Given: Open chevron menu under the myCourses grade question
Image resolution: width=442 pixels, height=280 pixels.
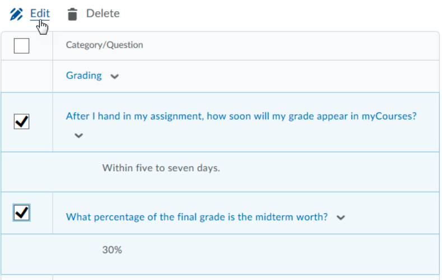Looking at the screenshot, I should [x=78, y=136].
